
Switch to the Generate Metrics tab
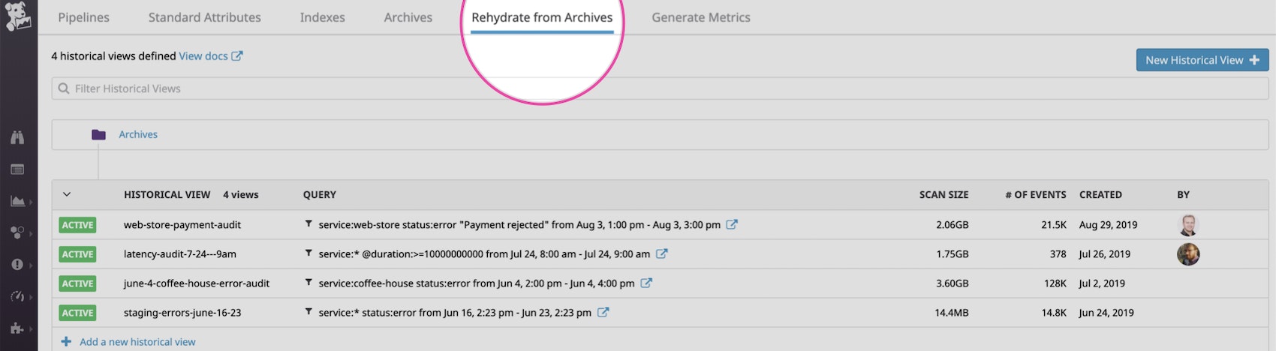(700, 17)
